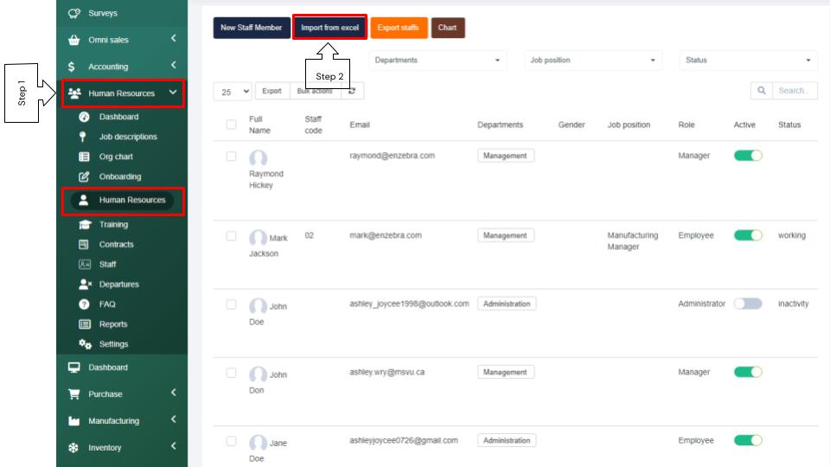
Task: Click the refresh icon next to Bulk actions
Action: point(351,91)
